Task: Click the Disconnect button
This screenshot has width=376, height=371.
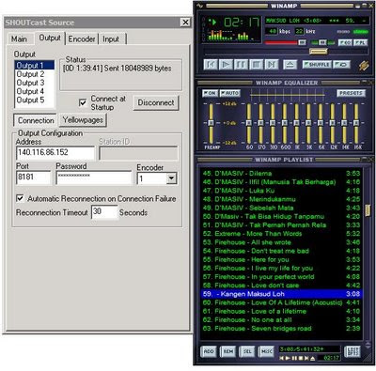Action: [x=156, y=102]
